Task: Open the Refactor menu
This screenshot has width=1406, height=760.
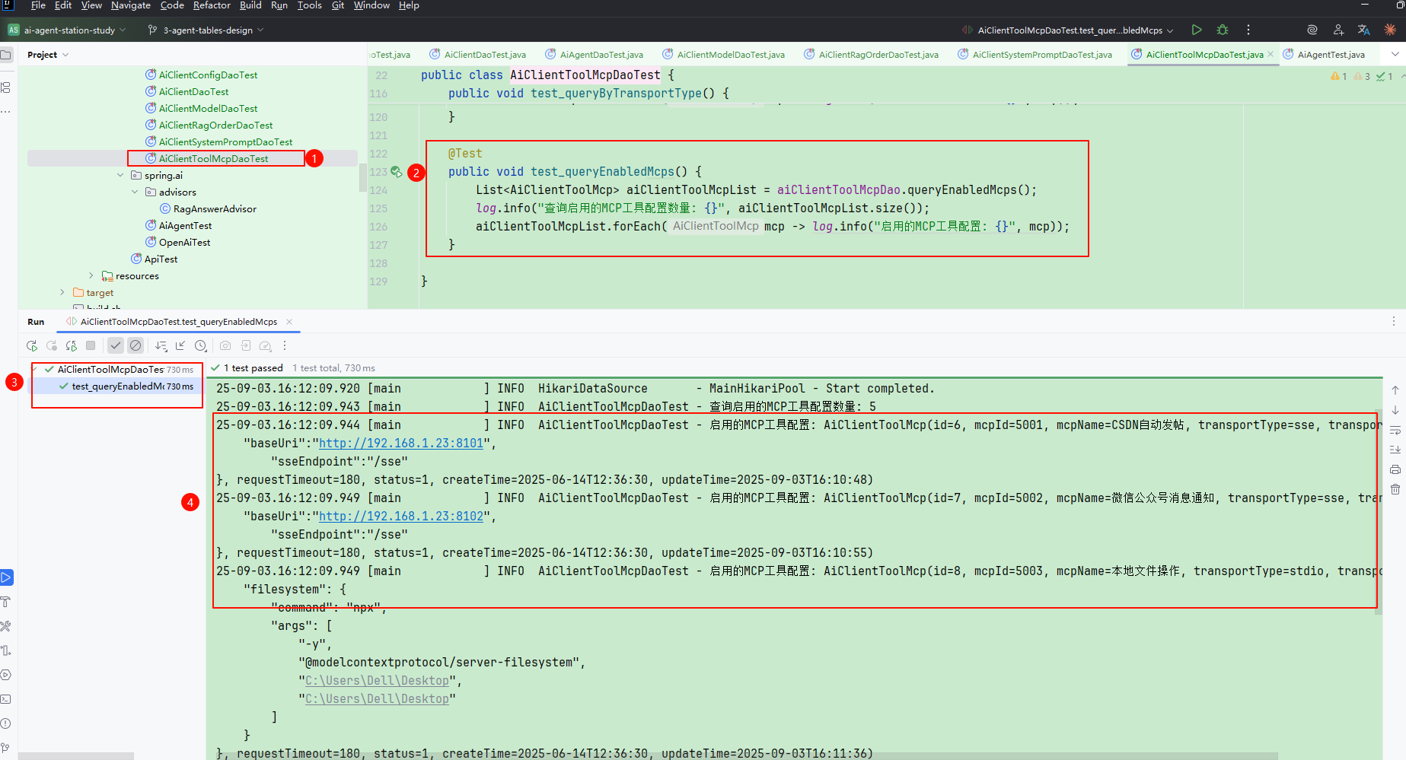Action: pos(212,5)
